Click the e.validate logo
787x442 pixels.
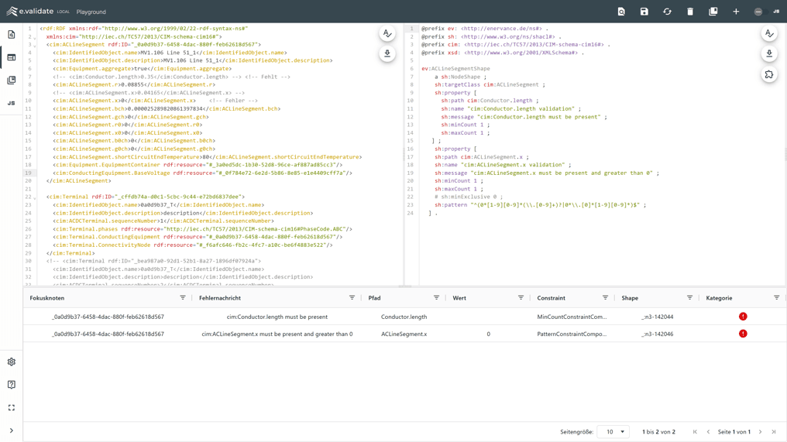(x=30, y=11)
